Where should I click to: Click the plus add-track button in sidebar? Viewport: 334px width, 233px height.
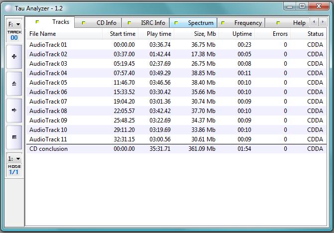click(x=14, y=57)
